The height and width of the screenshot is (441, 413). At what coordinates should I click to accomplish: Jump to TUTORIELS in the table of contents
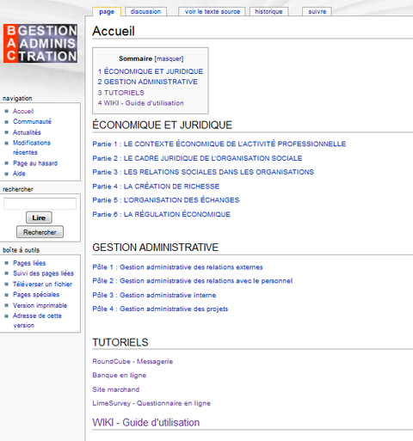[x=120, y=93]
